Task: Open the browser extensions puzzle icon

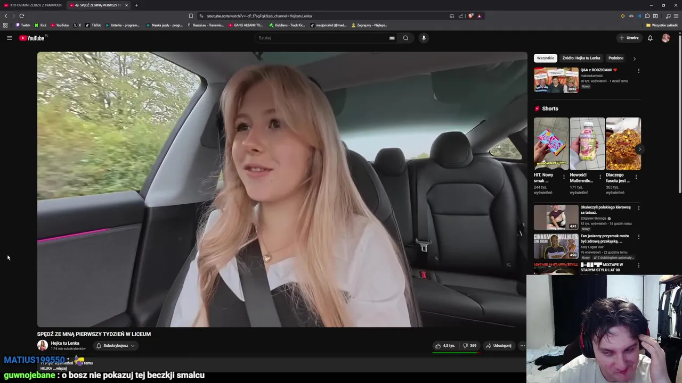Action: tap(647, 16)
